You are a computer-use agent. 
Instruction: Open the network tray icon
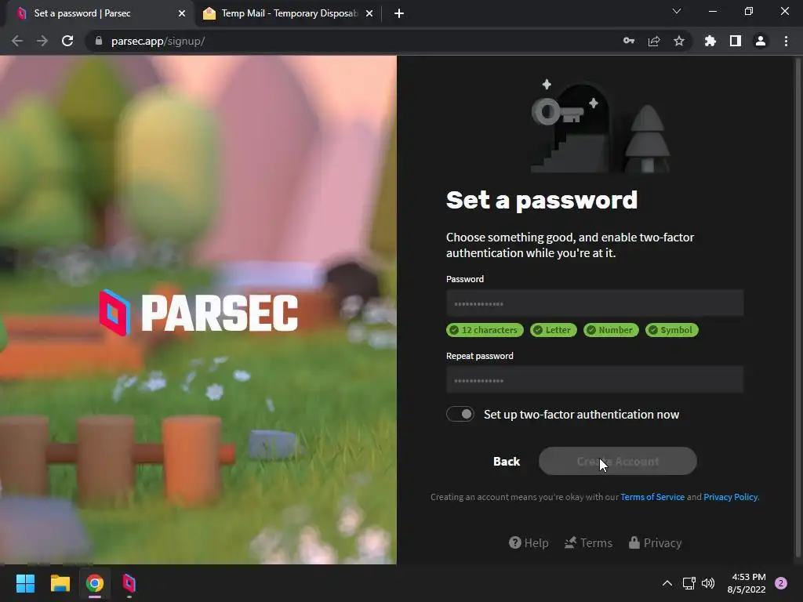(x=689, y=583)
